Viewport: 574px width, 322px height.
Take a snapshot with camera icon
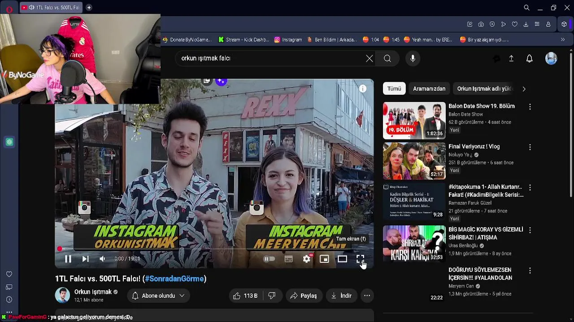pyautogui.click(x=481, y=24)
